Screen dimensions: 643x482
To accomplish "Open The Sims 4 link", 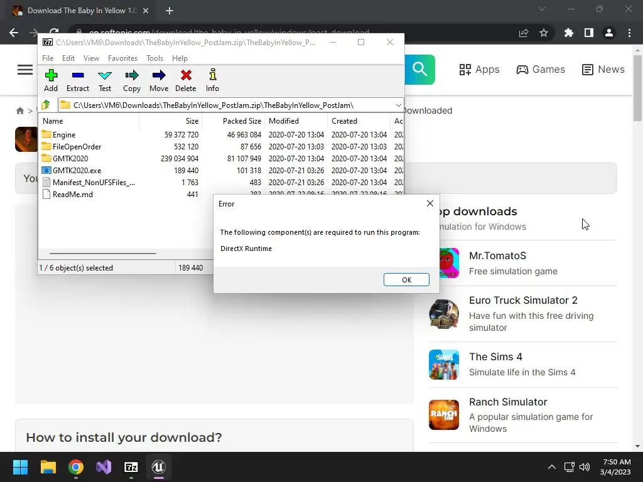I will (495, 357).
